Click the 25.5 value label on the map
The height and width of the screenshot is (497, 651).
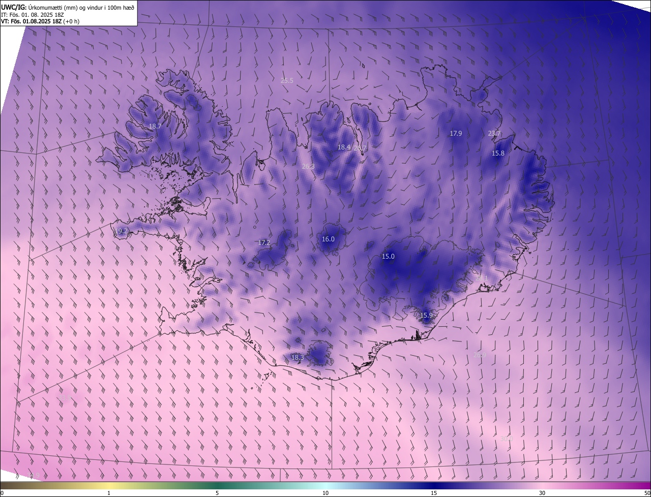click(287, 80)
